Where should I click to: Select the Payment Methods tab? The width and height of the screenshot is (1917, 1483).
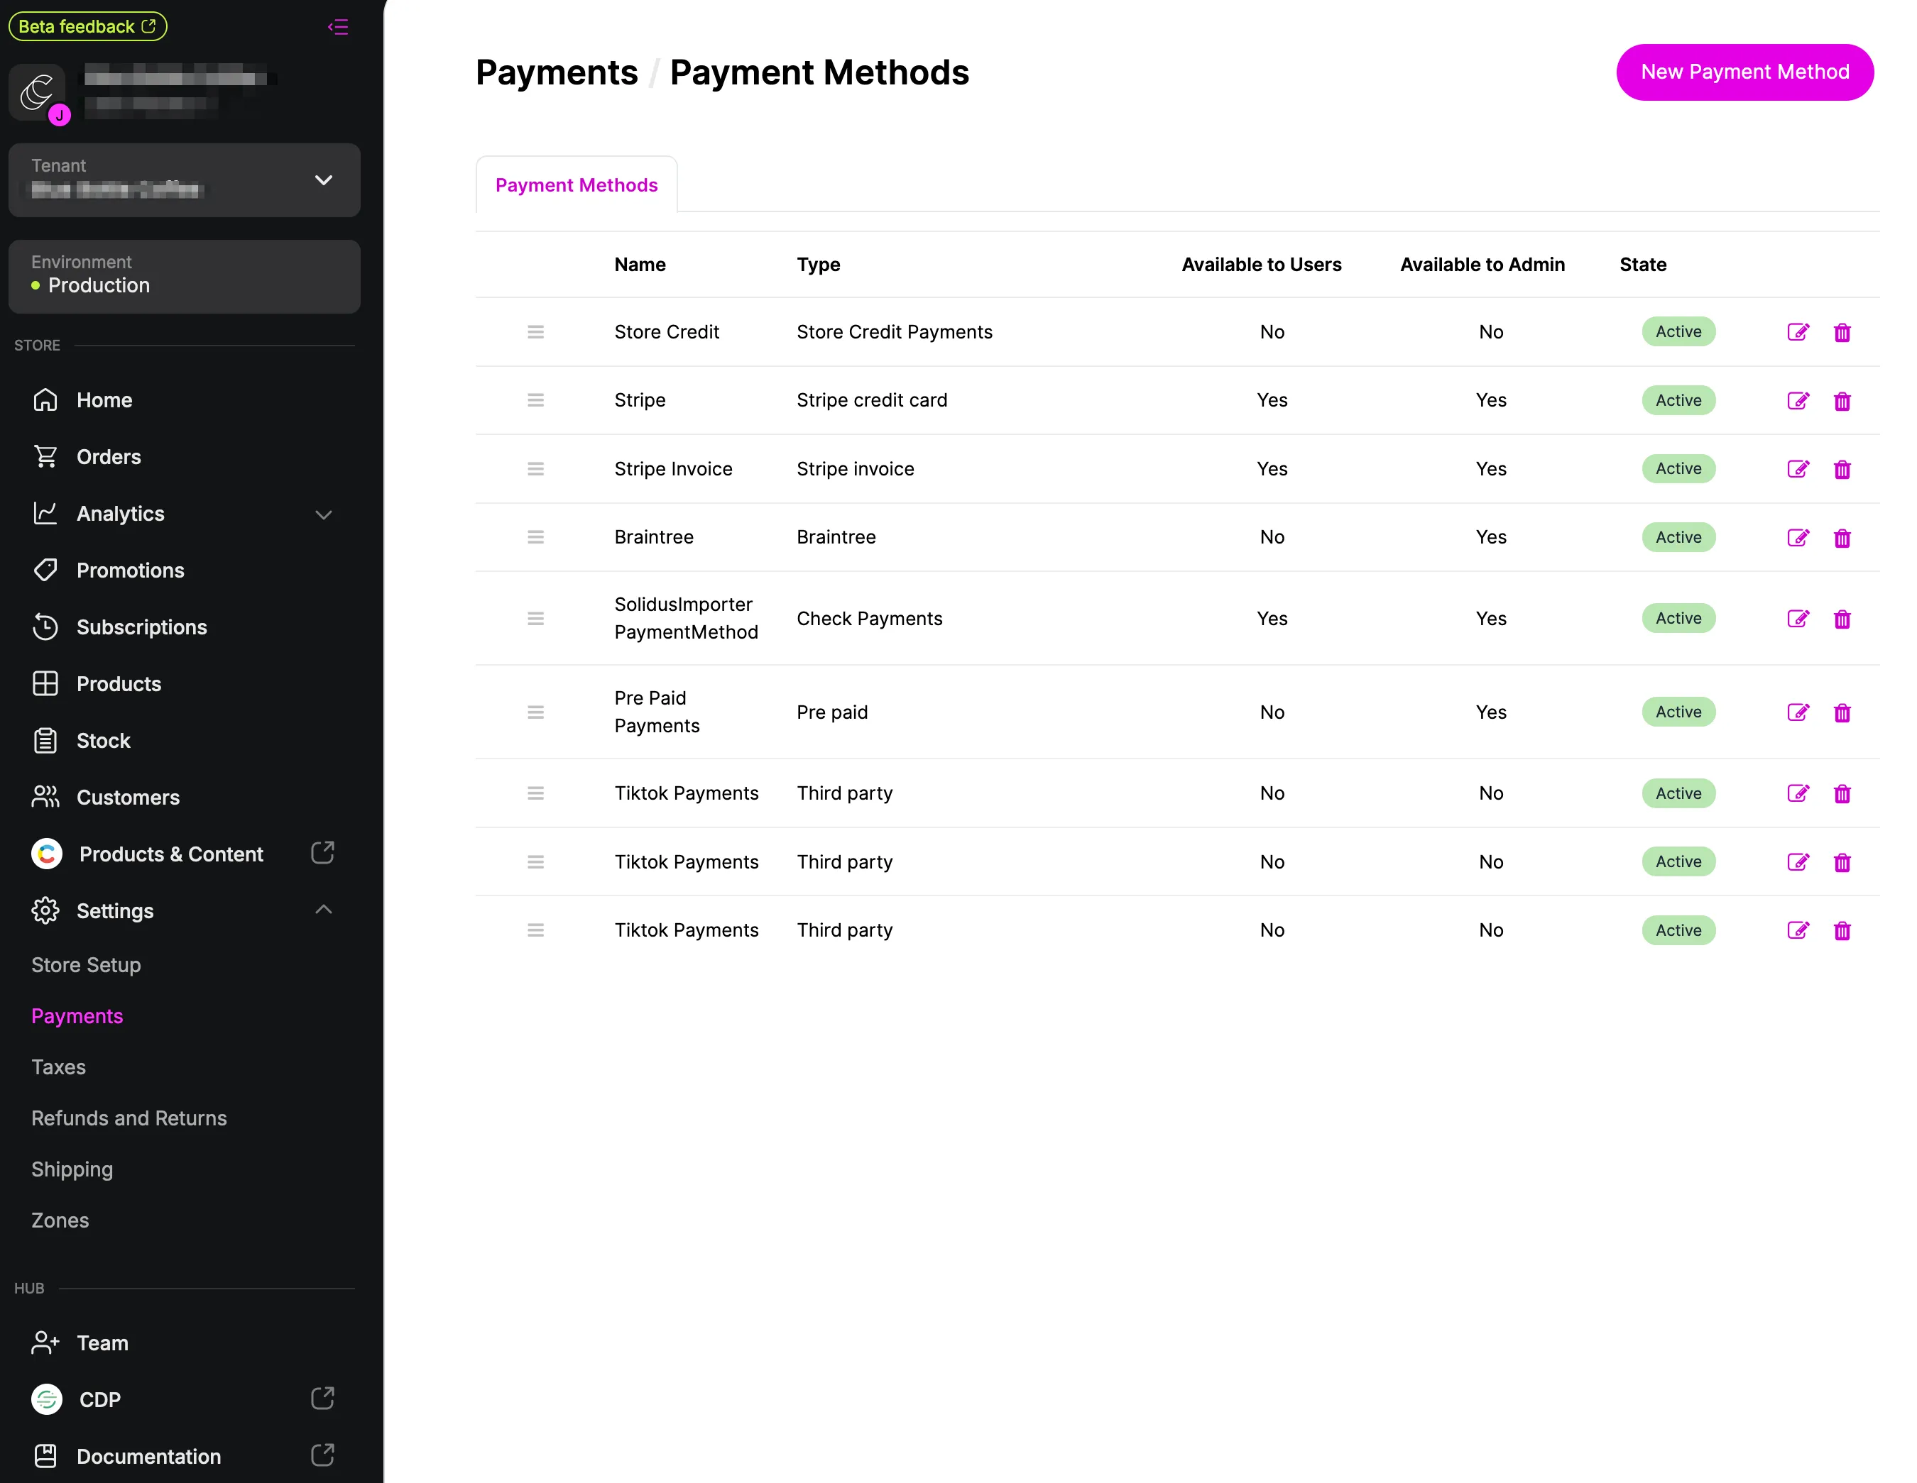(x=577, y=185)
